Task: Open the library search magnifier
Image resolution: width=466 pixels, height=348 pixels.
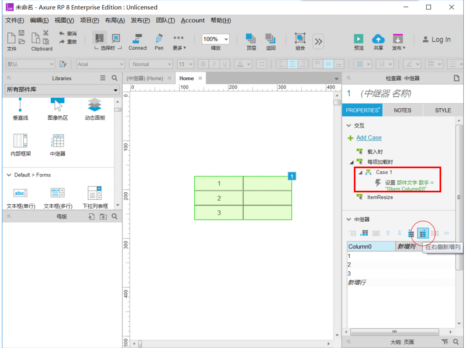Action: pos(114,78)
